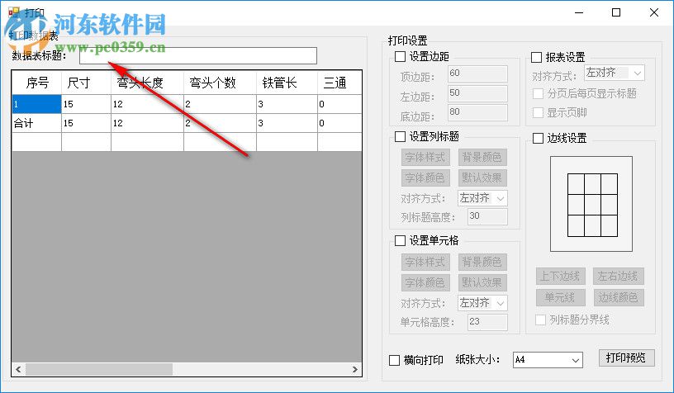Image resolution: width=674 pixels, height=393 pixels.
Task: Enable the 边线设置 checkbox
Action: pos(538,138)
